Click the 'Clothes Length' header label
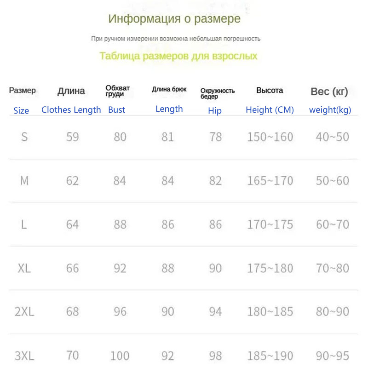 71,110
